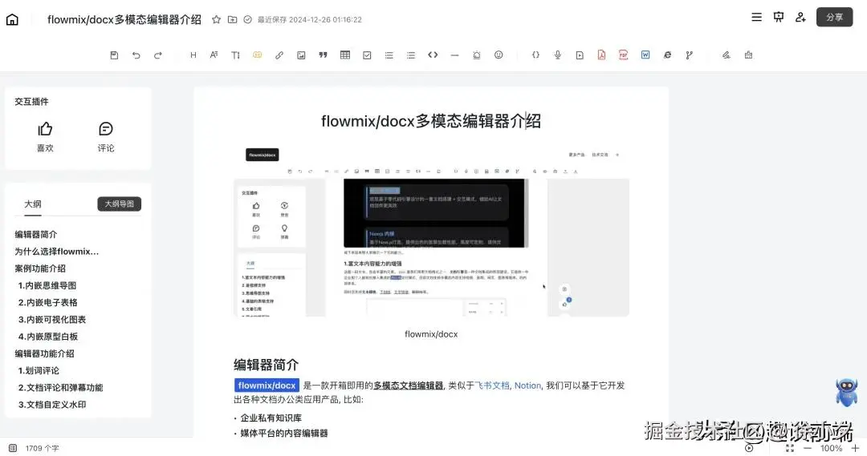Click the red PDF-labeled file icon

pos(623,55)
